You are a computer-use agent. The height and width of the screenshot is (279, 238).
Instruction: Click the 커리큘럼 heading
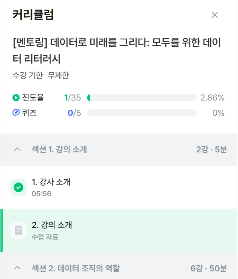[x=33, y=14]
